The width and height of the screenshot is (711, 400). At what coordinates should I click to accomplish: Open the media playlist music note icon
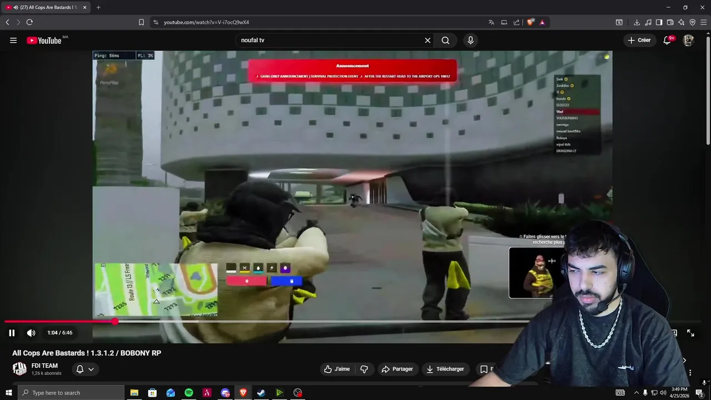(648, 22)
